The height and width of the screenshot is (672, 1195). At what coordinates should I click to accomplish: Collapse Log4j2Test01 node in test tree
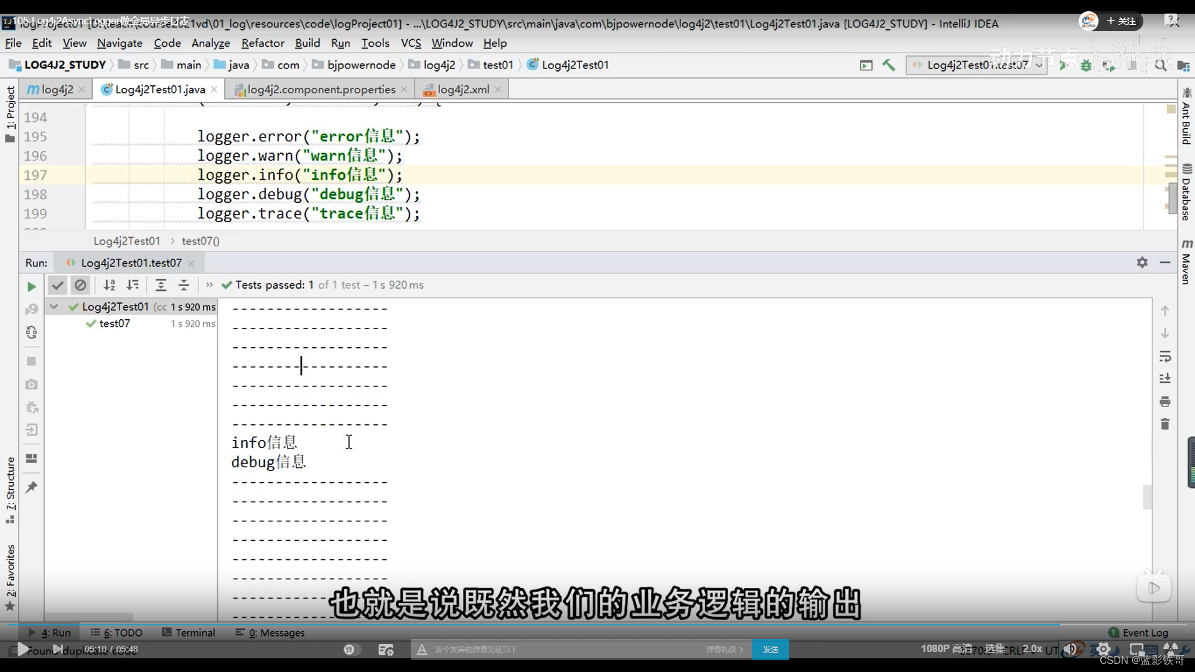pos(54,307)
